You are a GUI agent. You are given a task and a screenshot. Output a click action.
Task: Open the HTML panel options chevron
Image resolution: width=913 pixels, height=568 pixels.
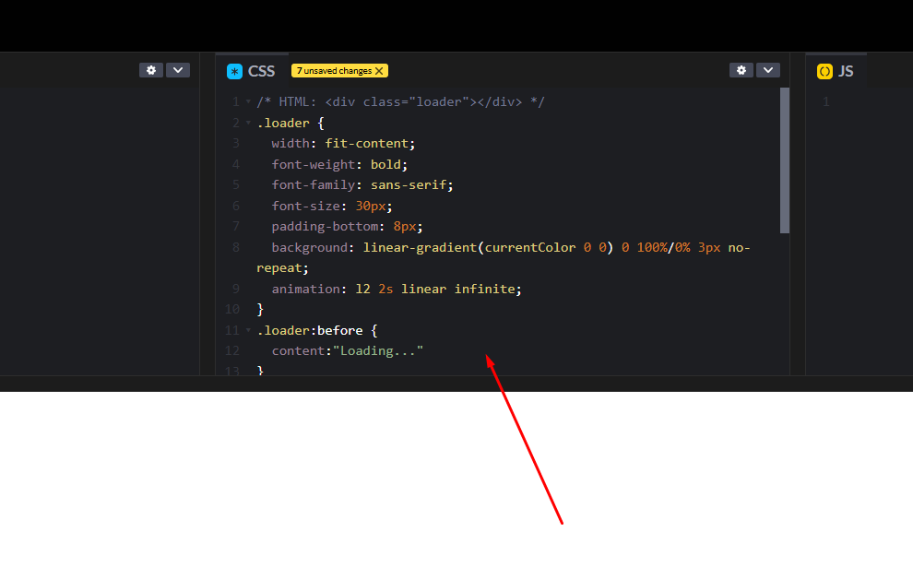click(x=177, y=69)
